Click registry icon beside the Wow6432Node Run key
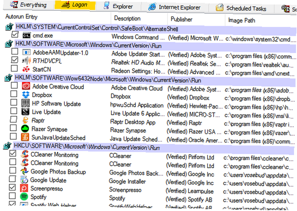 point(8,78)
